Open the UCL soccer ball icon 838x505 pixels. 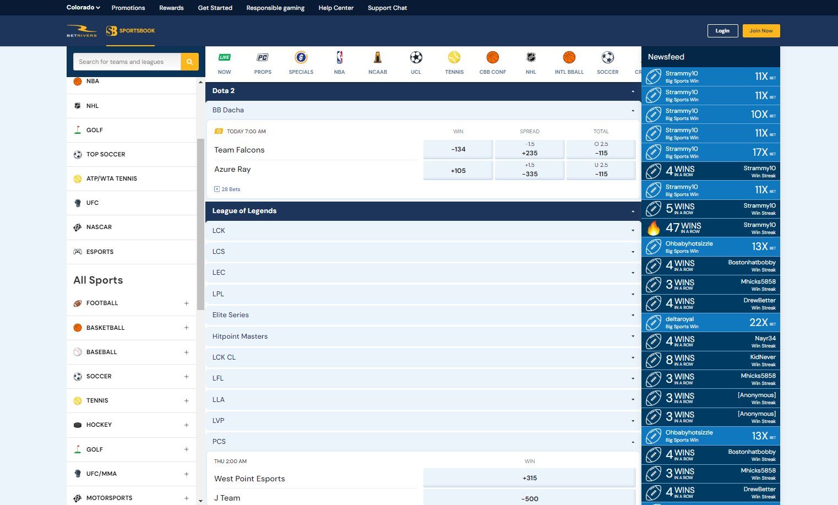click(x=416, y=57)
